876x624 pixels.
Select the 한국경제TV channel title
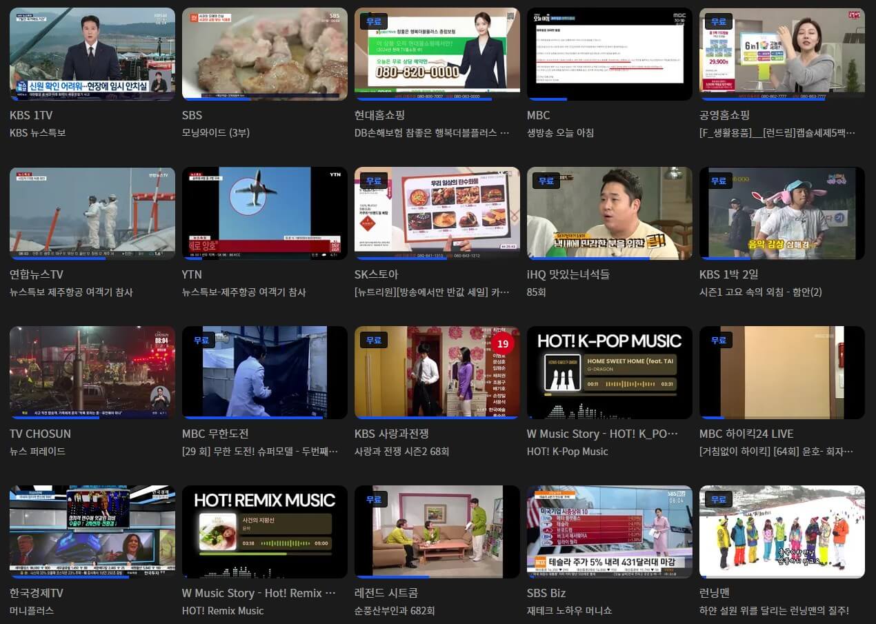(37, 593)
